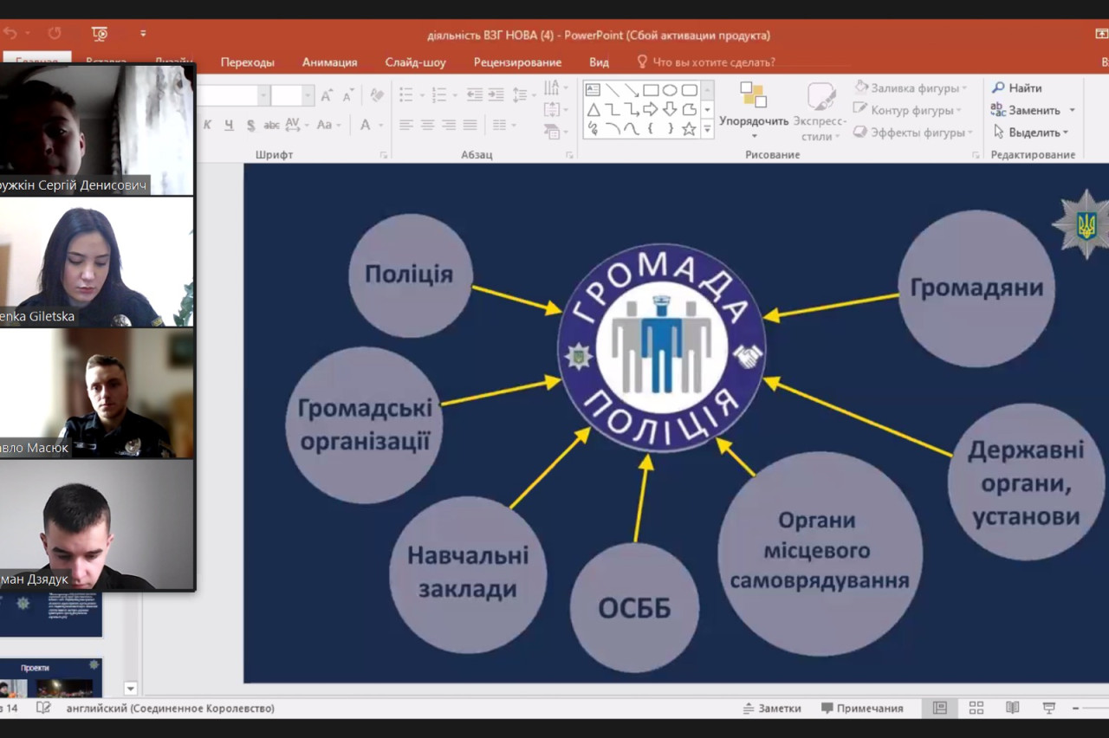Expand the full shapes gallery
The image size is (1109, 738).
click(707, 130)
